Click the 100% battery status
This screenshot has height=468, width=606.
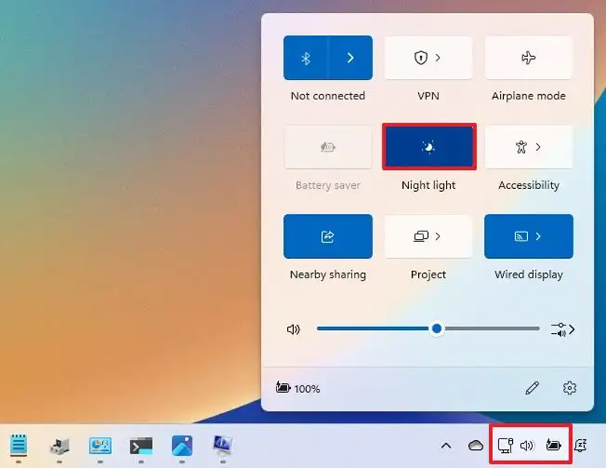coord(298,388)
